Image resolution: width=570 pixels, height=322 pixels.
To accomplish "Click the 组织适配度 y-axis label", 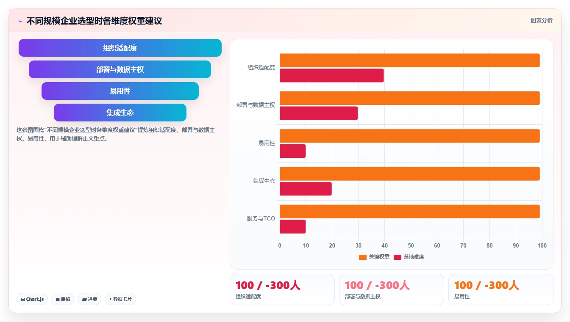I will pyautogui.click(x=261, y=67).
